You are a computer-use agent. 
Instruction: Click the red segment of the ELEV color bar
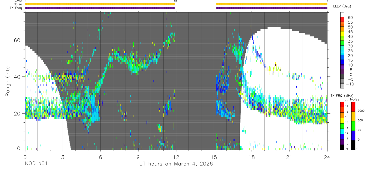[x=342, y=19]
